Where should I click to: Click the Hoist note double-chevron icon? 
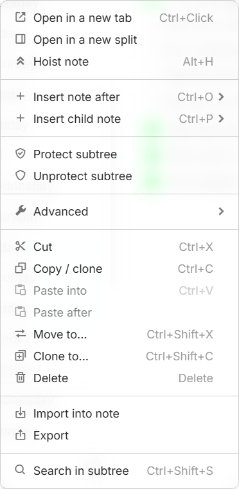[21, 61]
